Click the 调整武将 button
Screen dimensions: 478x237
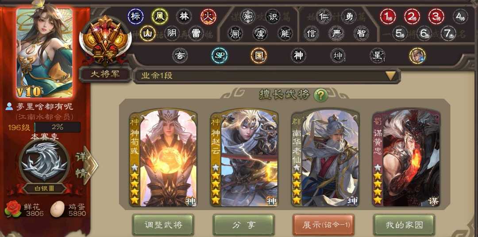click(x=163, y=225)
